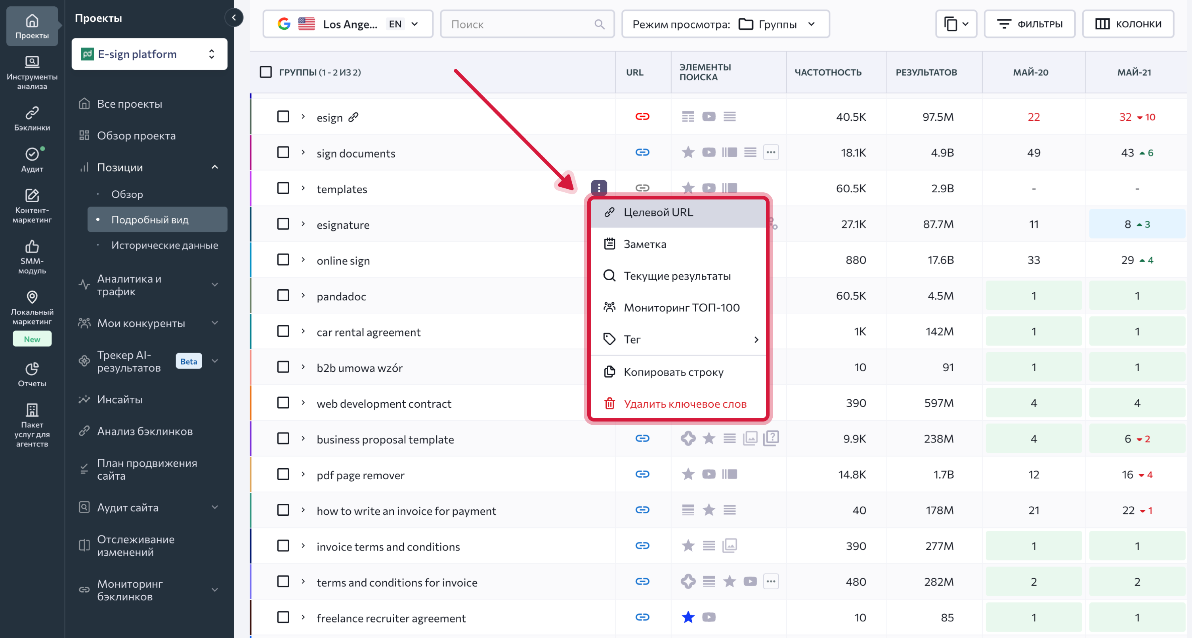1192x638 pixels.
Task: Click the blue URL link icon for sign documents
Action: tap(642, 152)
